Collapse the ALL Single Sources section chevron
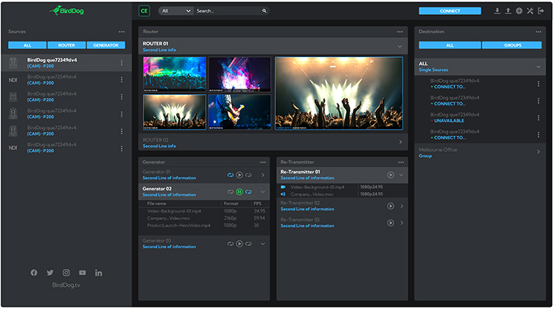555x309 pixels. point(539,67)
